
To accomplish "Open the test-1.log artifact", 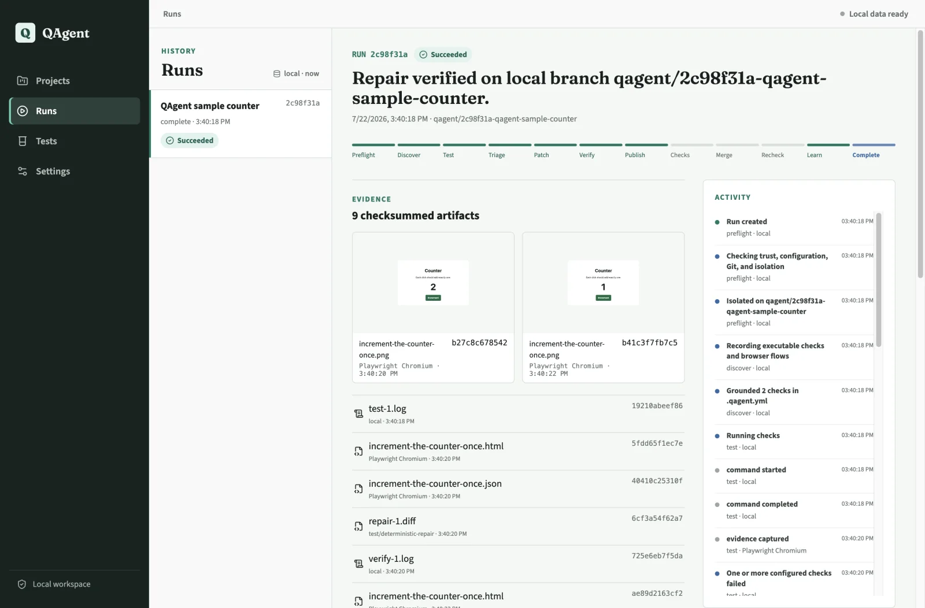I will pos(518,414).
